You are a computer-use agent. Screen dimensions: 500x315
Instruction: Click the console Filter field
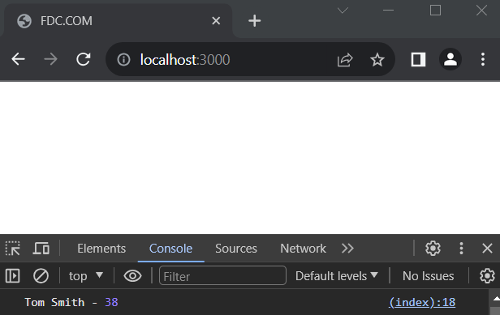click(222, 275)
